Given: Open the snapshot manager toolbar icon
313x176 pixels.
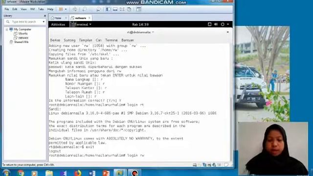Looking at the screenshot, I should pos(98,9).
